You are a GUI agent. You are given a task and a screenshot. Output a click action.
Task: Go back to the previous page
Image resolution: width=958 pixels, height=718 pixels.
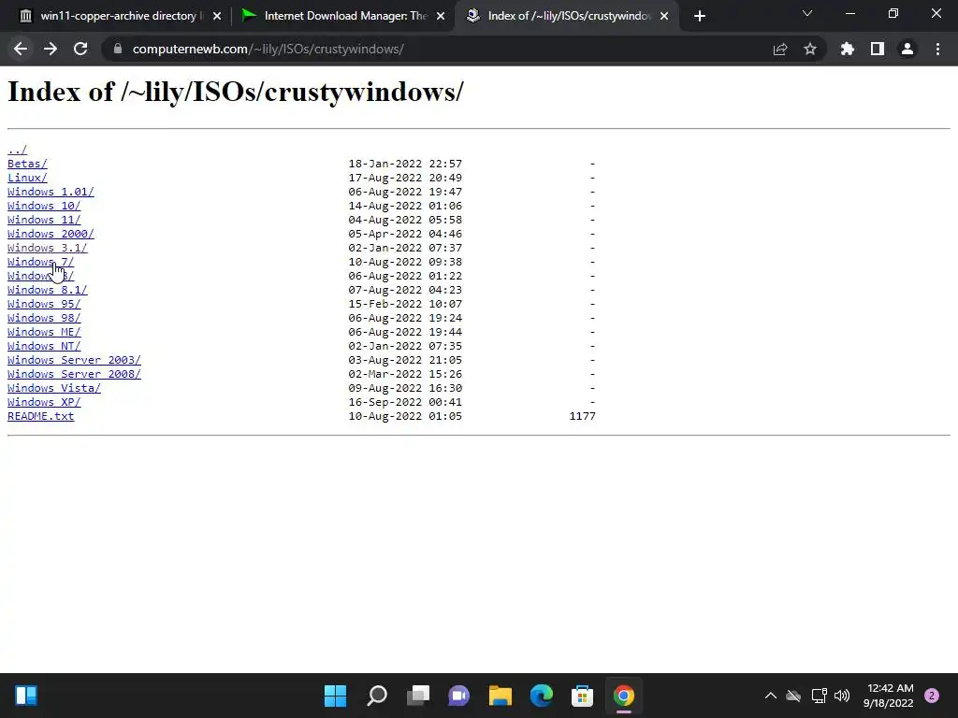[21, 49]
